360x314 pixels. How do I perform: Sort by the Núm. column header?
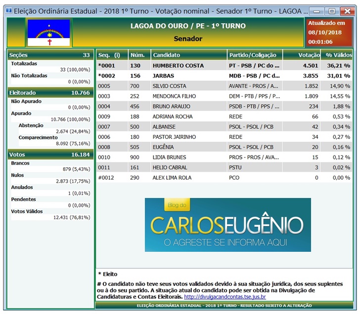139,55
